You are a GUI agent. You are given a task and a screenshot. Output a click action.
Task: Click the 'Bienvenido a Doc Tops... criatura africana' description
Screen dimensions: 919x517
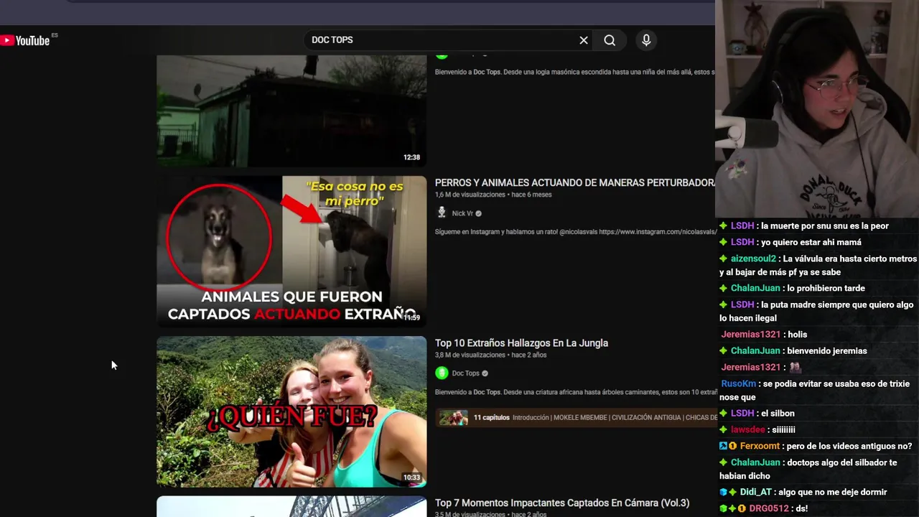tap(575, 392)
